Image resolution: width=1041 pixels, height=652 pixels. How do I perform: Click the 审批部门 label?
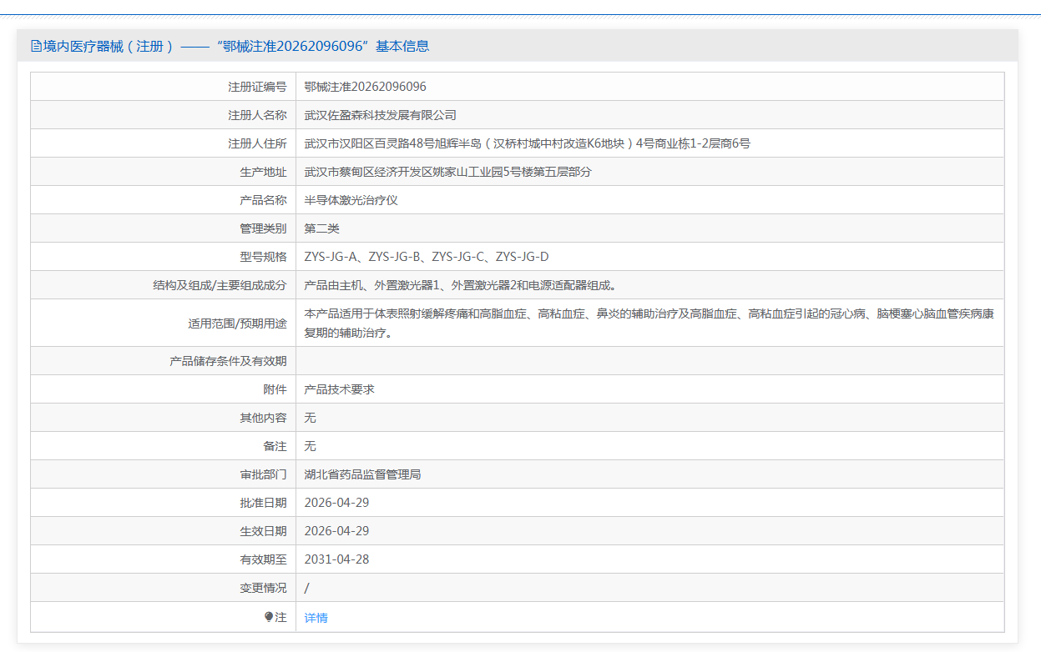click(x=263, y=474)
